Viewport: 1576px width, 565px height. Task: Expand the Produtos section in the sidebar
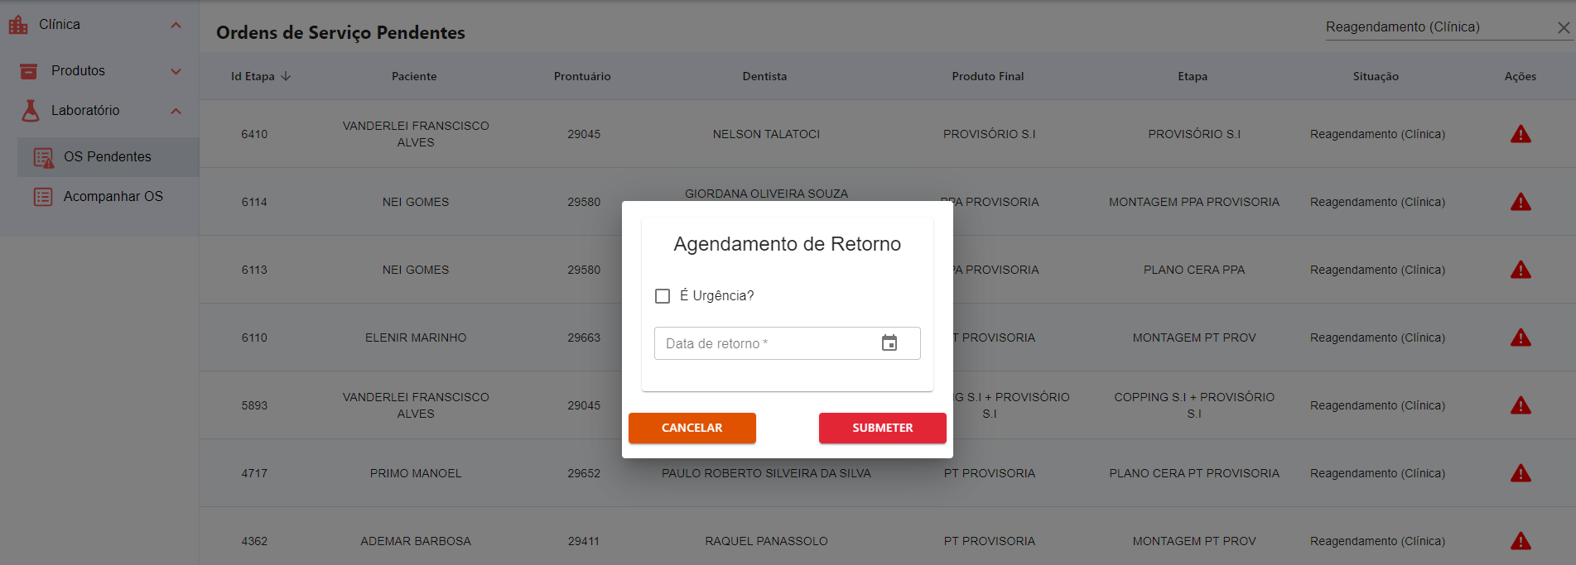pyautogui.click(x=175, y=70)
